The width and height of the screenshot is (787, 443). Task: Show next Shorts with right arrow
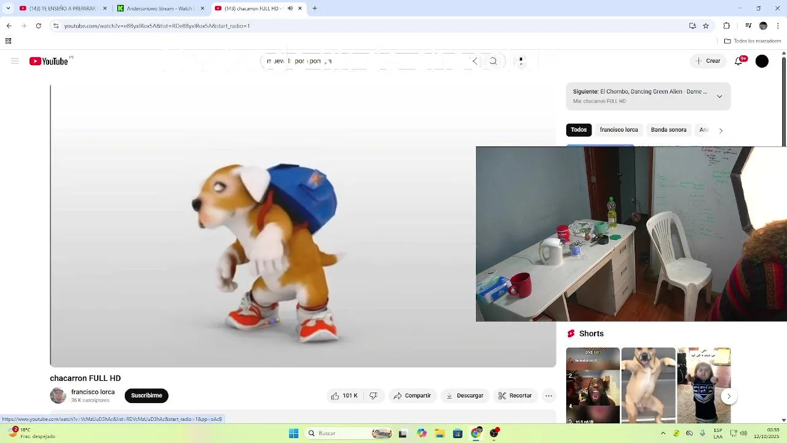[x=729, y=396]
